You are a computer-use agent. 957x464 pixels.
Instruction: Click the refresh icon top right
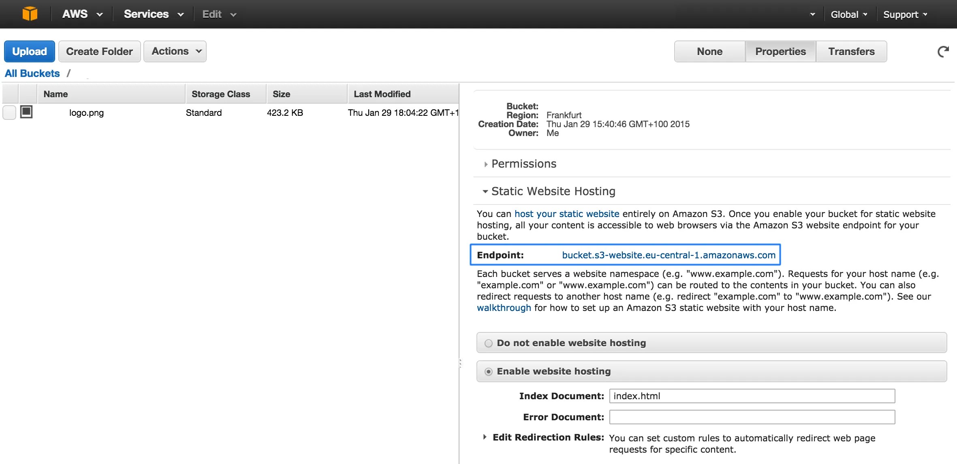point(944,51)
